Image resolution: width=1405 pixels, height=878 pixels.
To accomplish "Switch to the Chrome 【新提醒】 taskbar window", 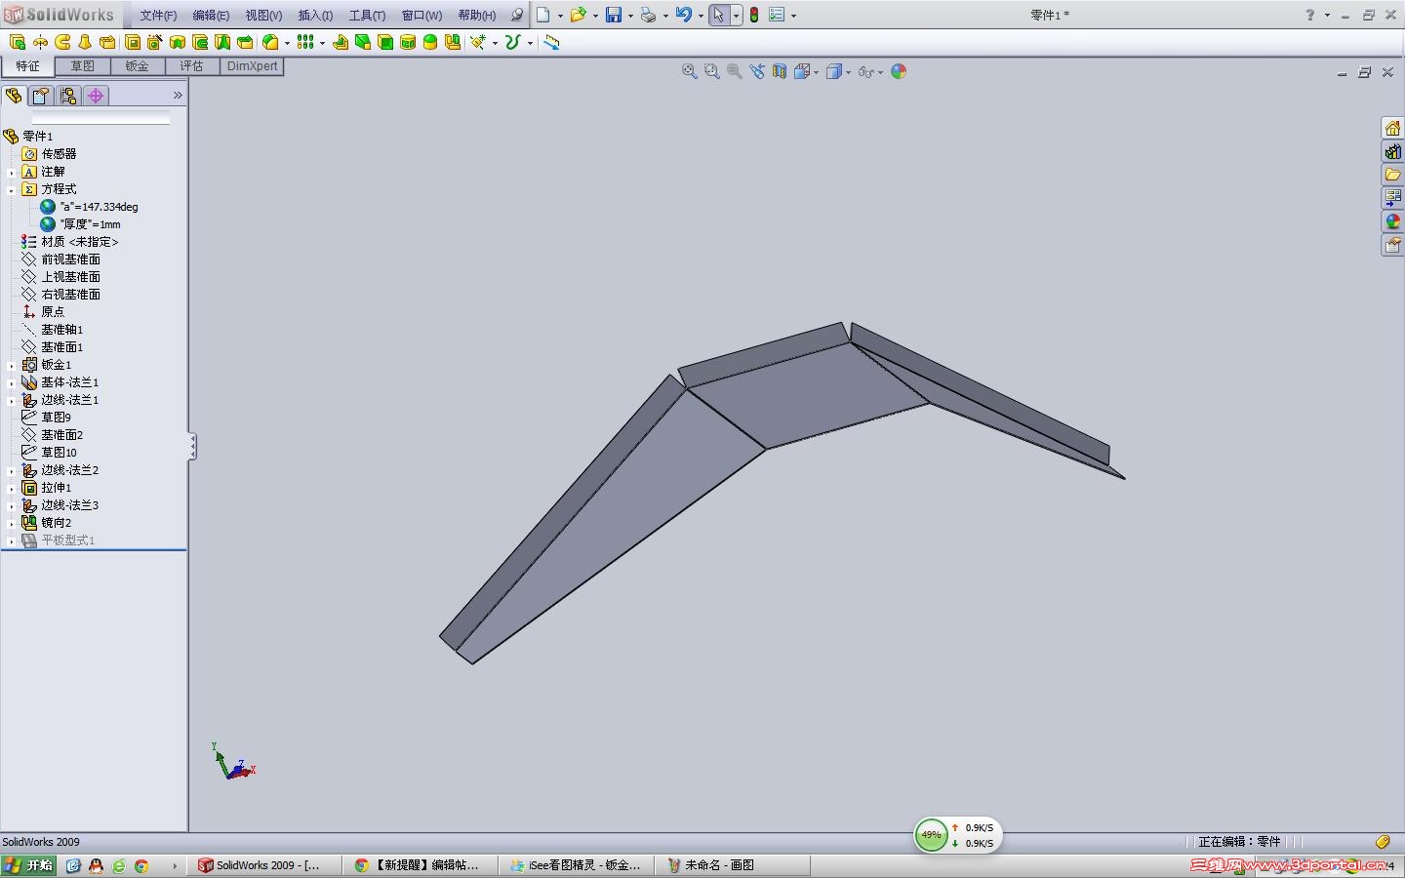I will (420, 865).
